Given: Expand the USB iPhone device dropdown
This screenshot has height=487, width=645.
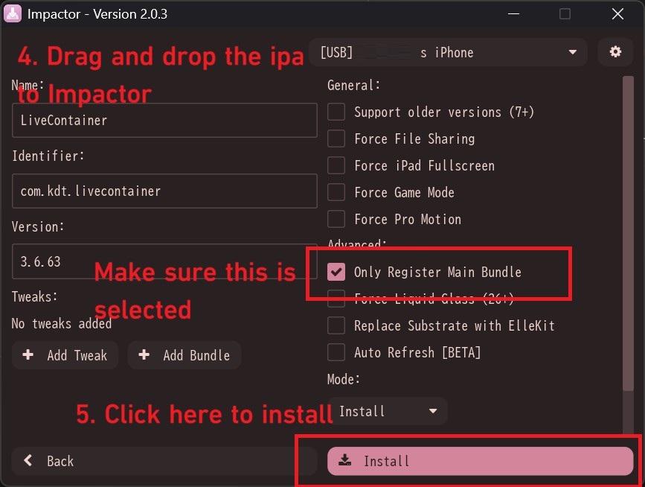Looking at the screenshot, I should tap(448, 52).
